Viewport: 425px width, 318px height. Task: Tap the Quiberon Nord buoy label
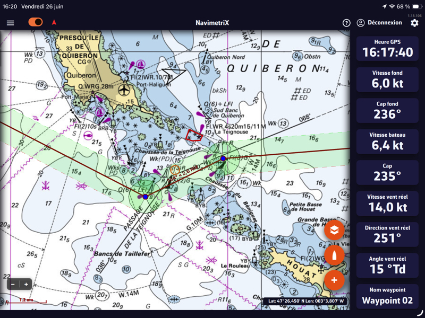tap(226, 57)
